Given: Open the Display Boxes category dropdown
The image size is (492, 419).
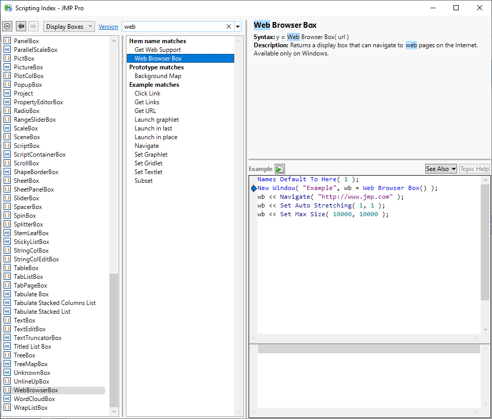Looking at the screenshot, I should coord(69,27).
